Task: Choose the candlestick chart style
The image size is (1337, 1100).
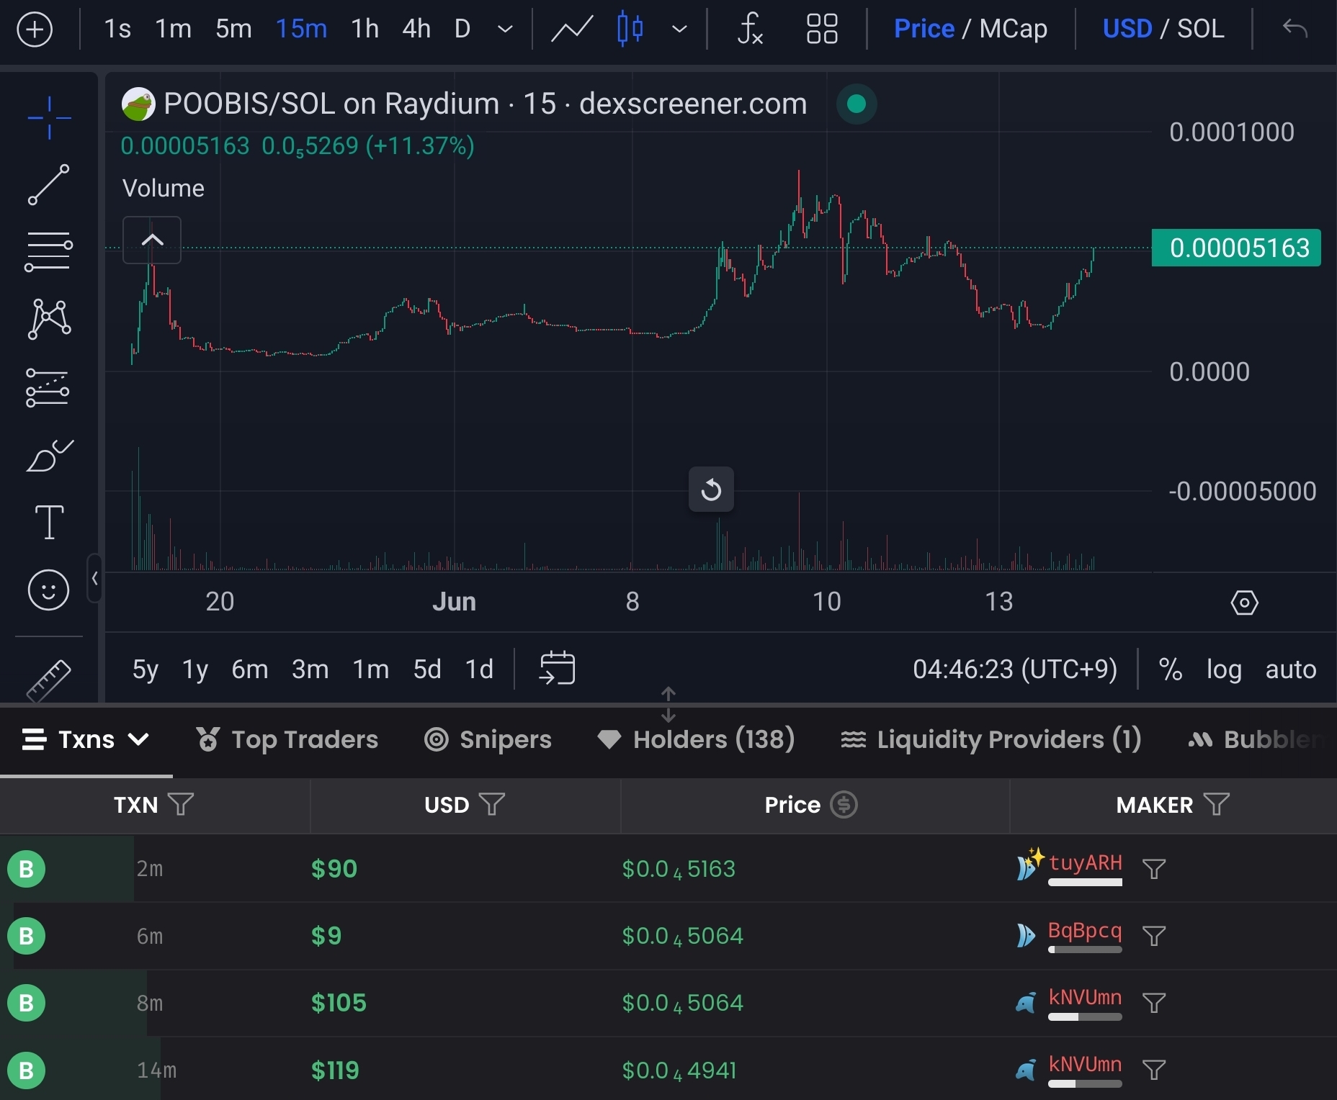Action: [x=630, y=30]
